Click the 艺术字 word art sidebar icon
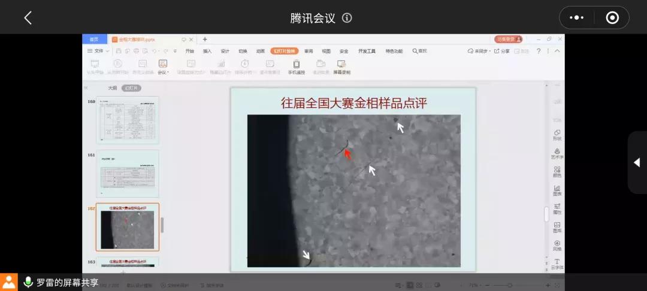647x291 pixels. tap(557, 153)
